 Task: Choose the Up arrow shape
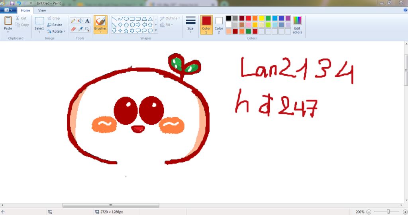click(x=150, y=25)
